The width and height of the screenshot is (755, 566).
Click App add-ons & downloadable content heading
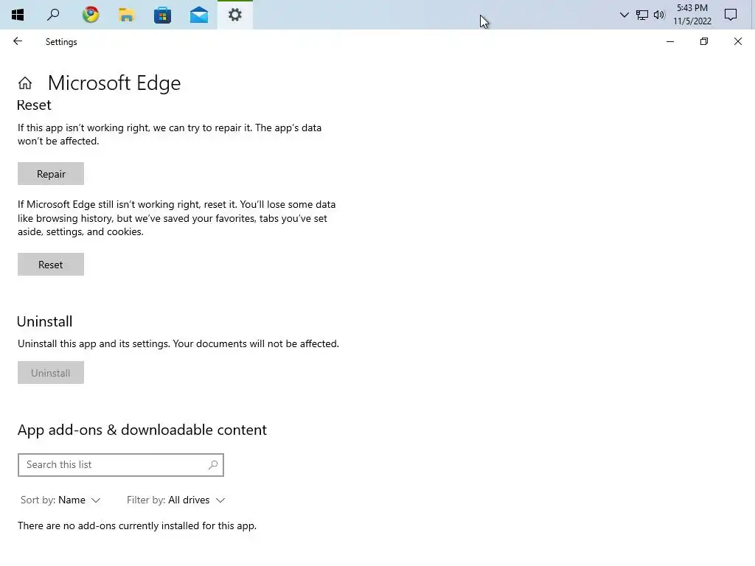point(142,430)
